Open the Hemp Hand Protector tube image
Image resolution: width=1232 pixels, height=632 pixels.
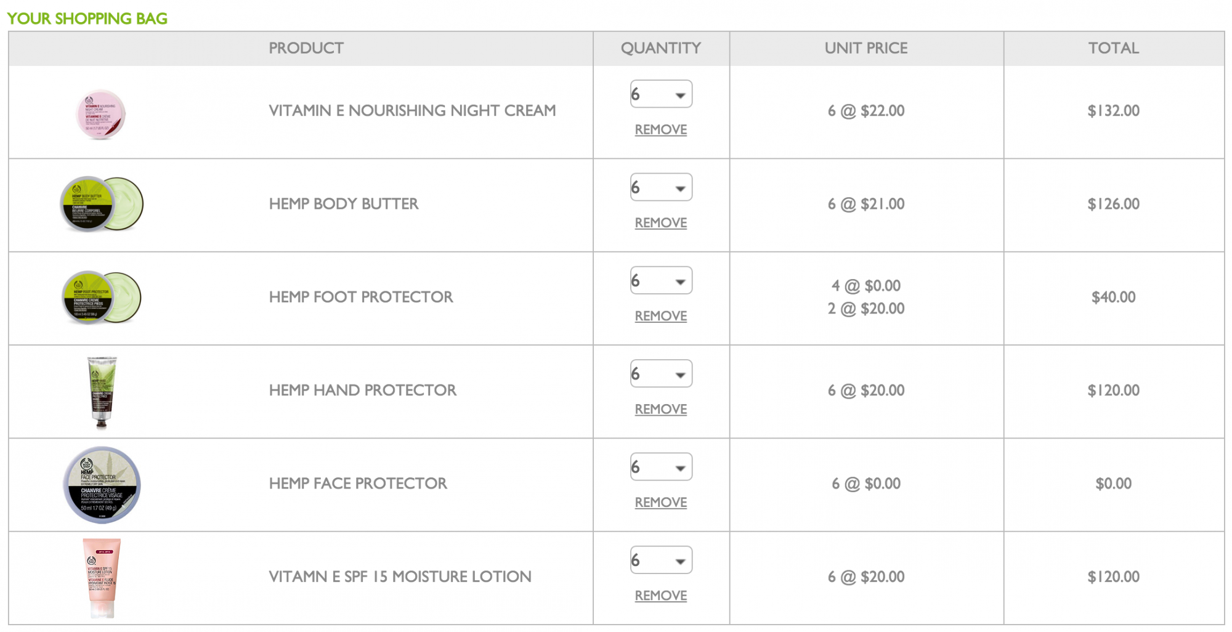102,392
